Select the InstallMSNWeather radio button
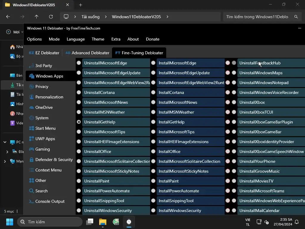The image size is (305, 229). pos(153,112)
